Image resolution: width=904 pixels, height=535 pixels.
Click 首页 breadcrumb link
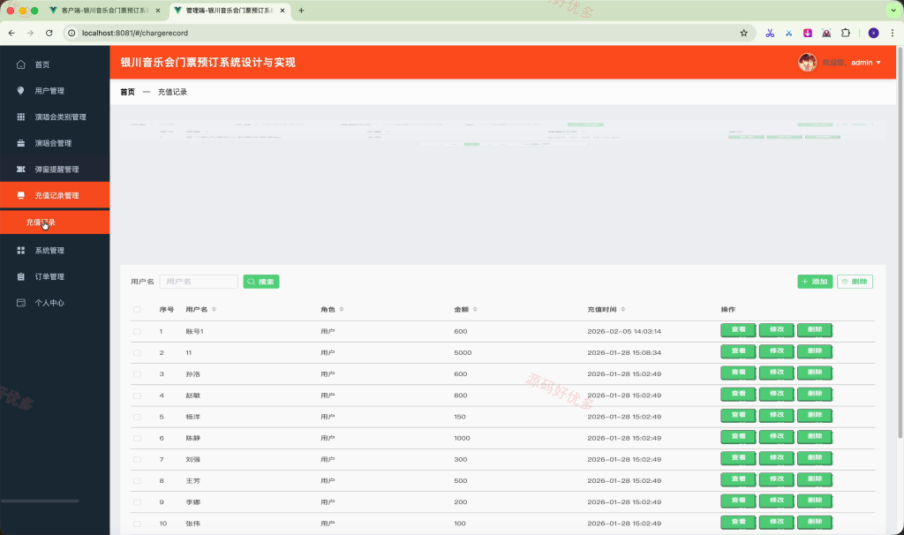(x=127, y=92)
